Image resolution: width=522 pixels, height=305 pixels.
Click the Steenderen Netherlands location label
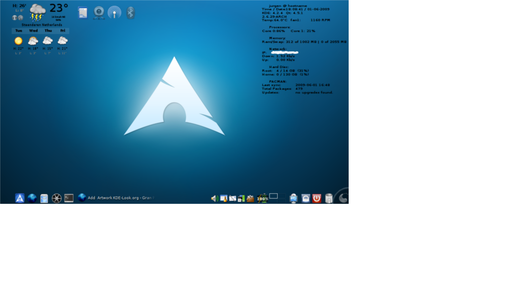(x=42, y=25)
